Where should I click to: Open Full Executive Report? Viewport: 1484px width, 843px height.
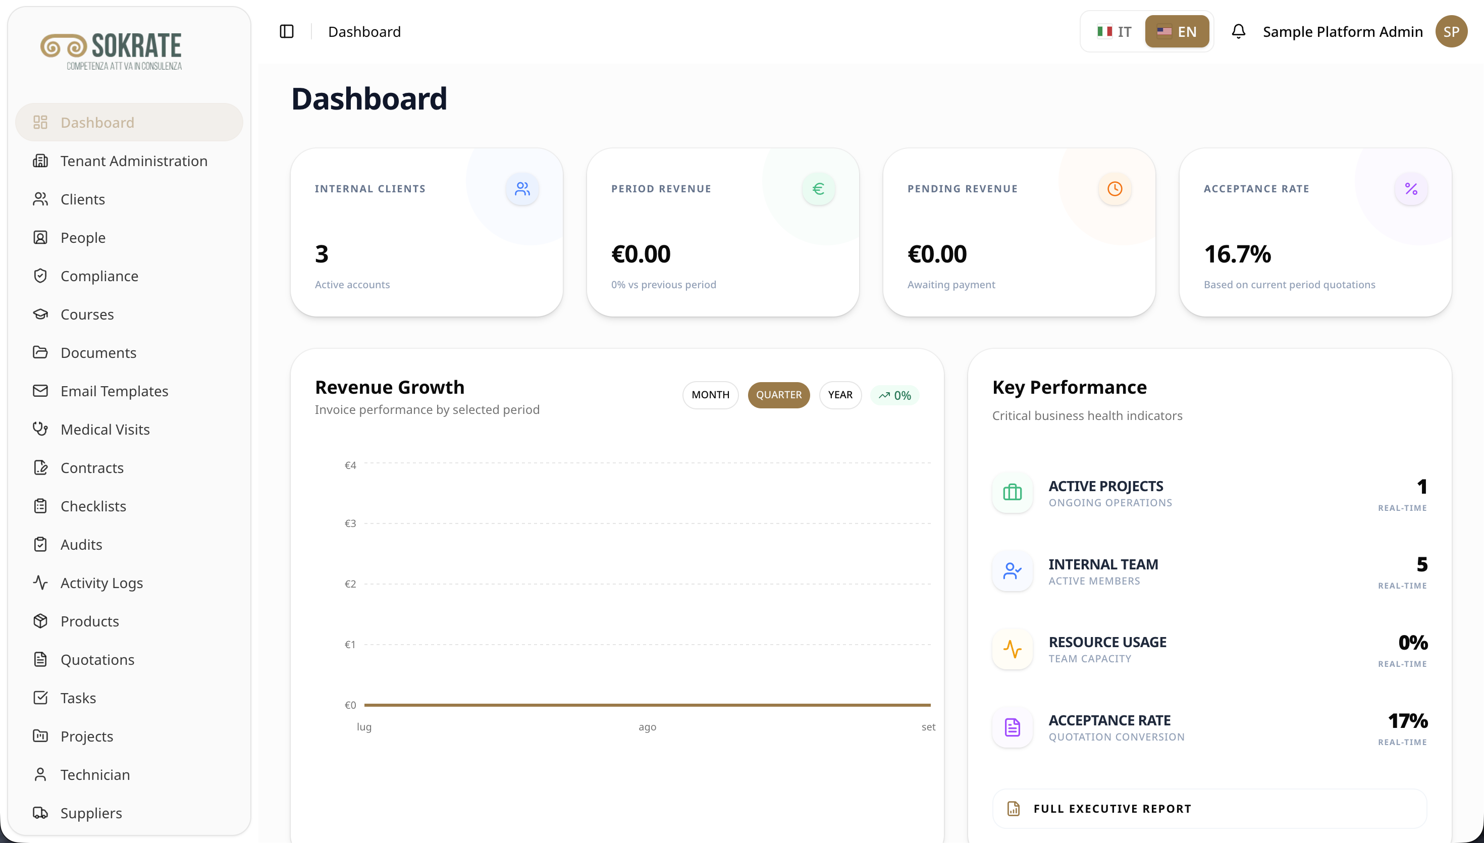[x=1209, y=808]
